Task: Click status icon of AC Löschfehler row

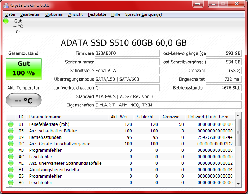Action: [x=11, y=157]
